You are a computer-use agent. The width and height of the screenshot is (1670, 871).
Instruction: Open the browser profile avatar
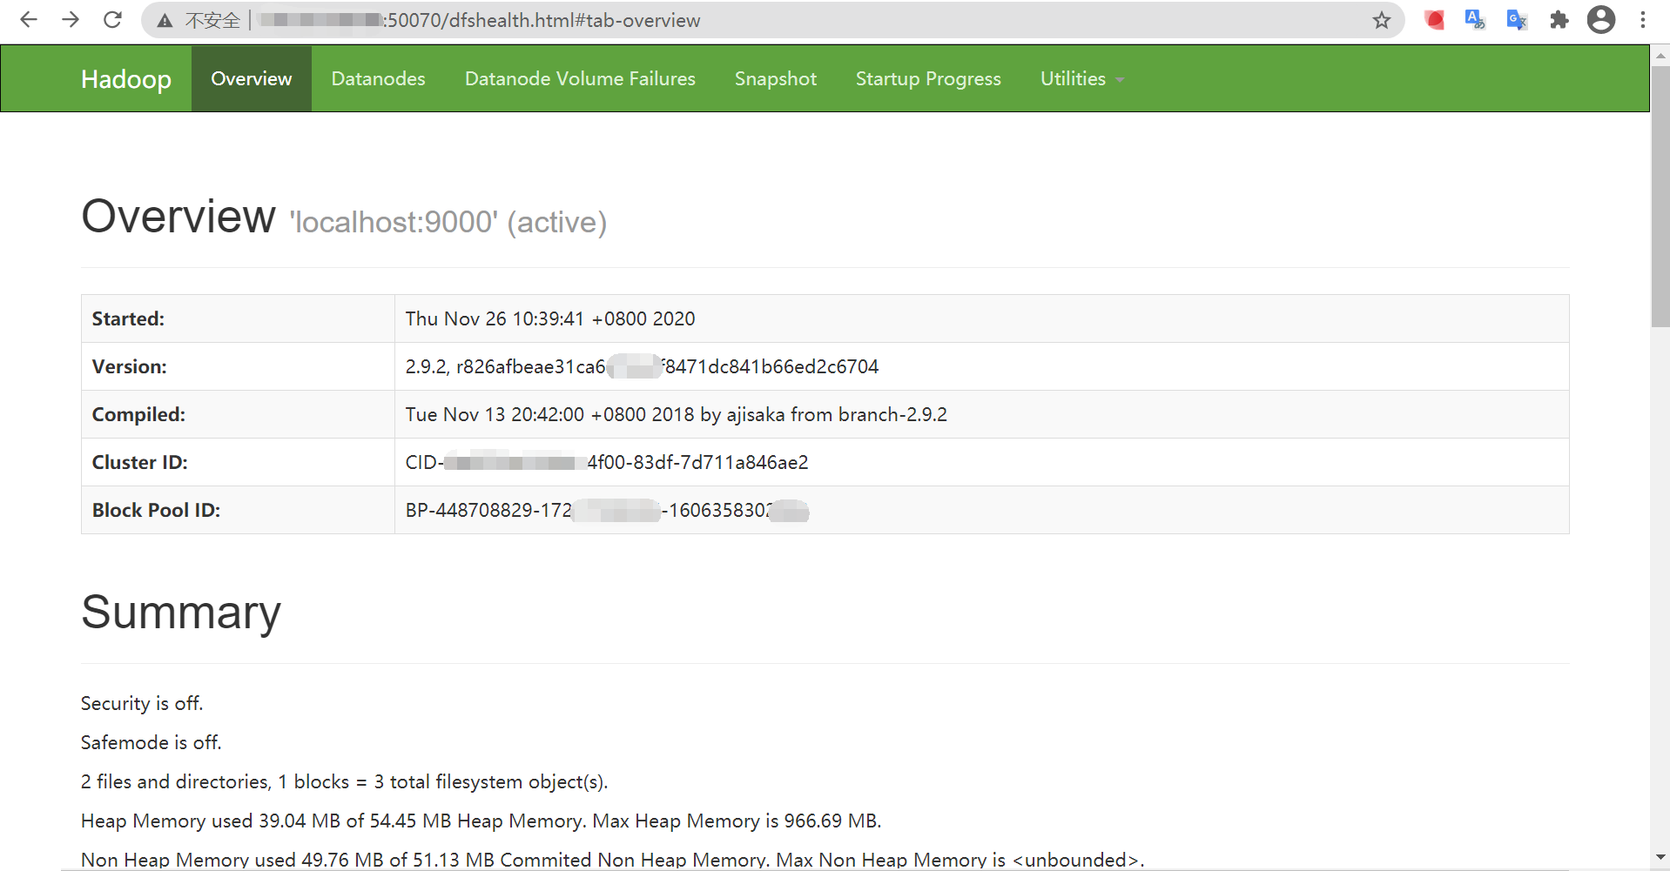coord(1601,20)
